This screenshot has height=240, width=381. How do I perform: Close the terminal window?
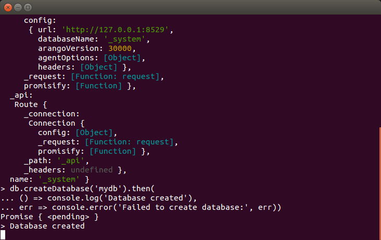(8, 7)
